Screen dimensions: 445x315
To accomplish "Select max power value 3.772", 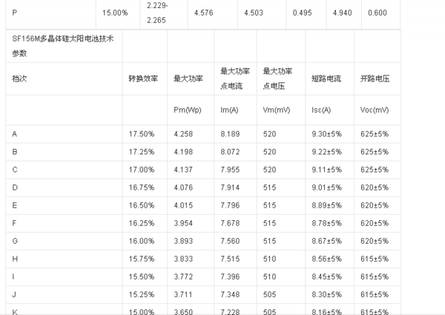I will [183, 276].
